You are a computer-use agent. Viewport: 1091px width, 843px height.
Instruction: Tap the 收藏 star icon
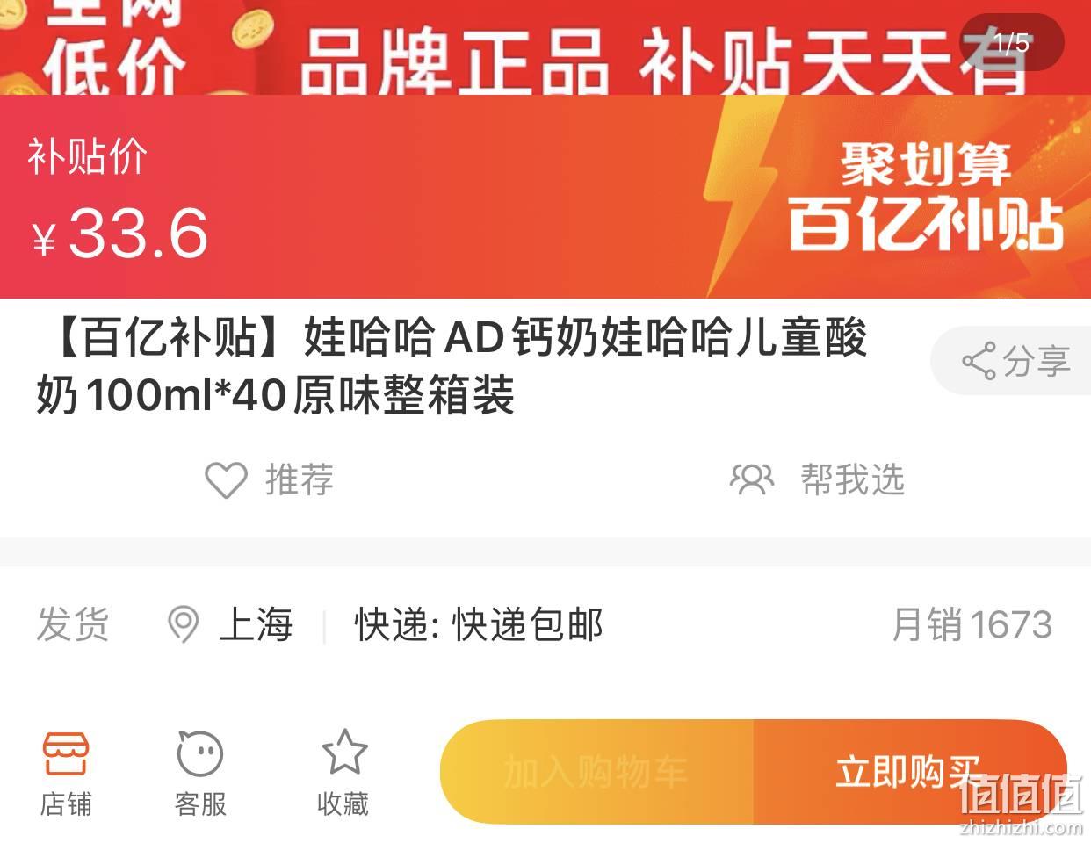coord(343,752)
